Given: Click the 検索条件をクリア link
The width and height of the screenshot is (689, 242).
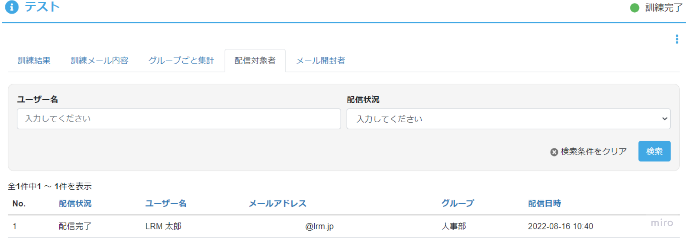Looking at the screenshot, I should [594, 151].
